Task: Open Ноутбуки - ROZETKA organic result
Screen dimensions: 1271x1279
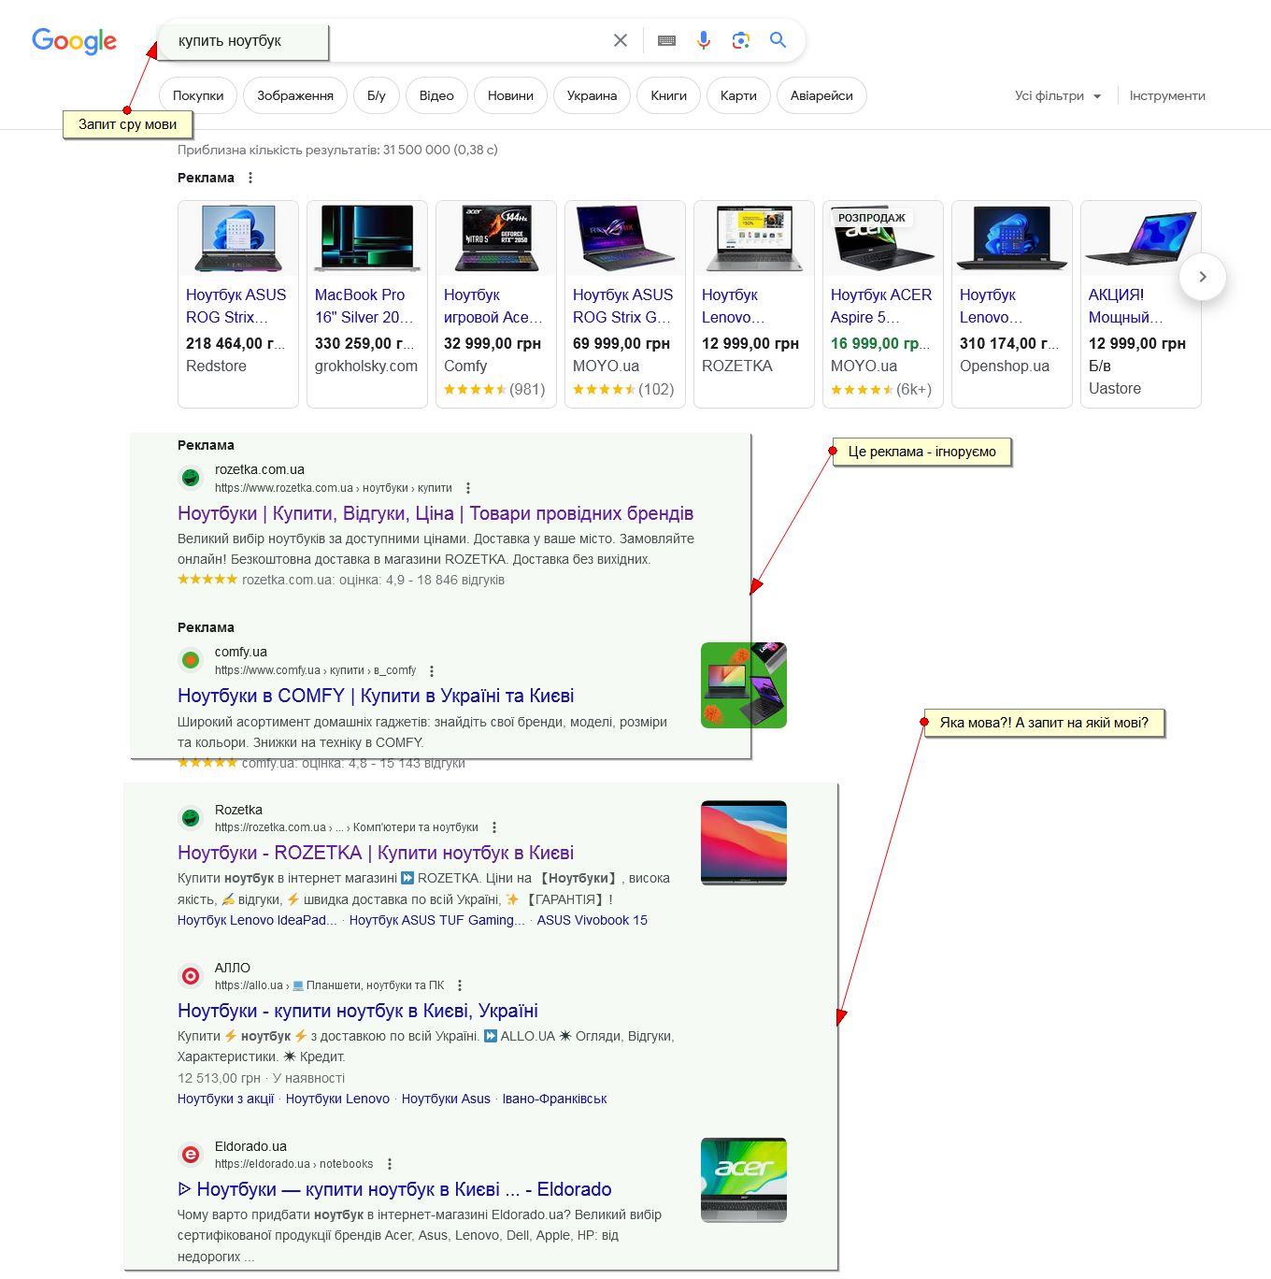Action: click(376, 853)
